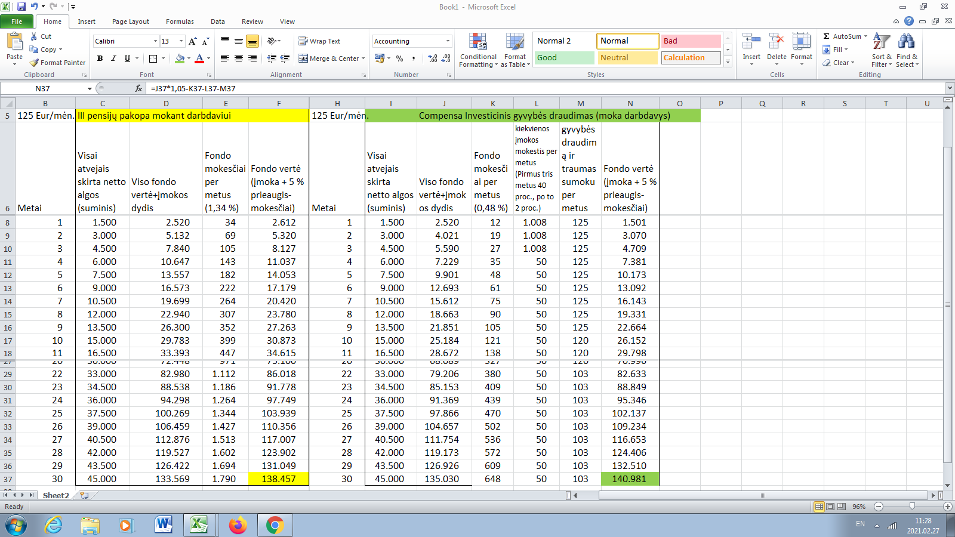Screen dimensions: 955x537
Task: Toggle Underline formatting
Action: (x=127, y=58)
